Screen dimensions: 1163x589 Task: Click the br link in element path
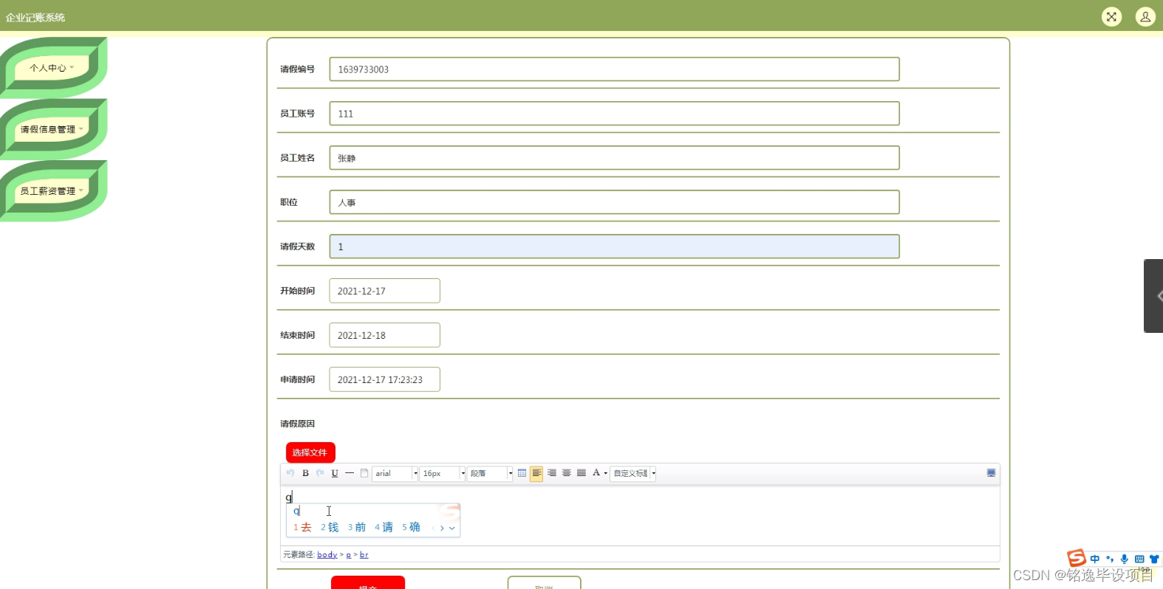[364, 554]
